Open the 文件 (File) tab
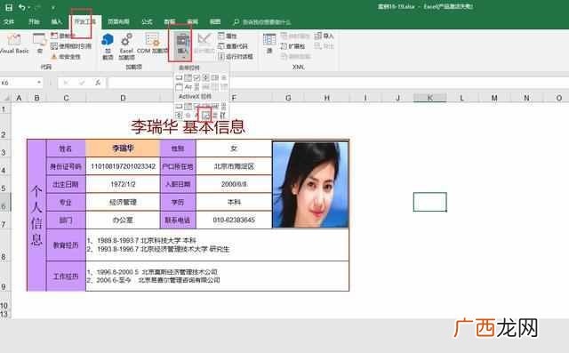This screenshot has width=569, height=353. pyautogui.click(x=9, y=21)
